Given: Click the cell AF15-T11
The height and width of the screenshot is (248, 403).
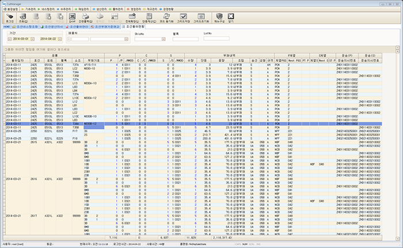Looking at the screenshot, I should (94, 65).
